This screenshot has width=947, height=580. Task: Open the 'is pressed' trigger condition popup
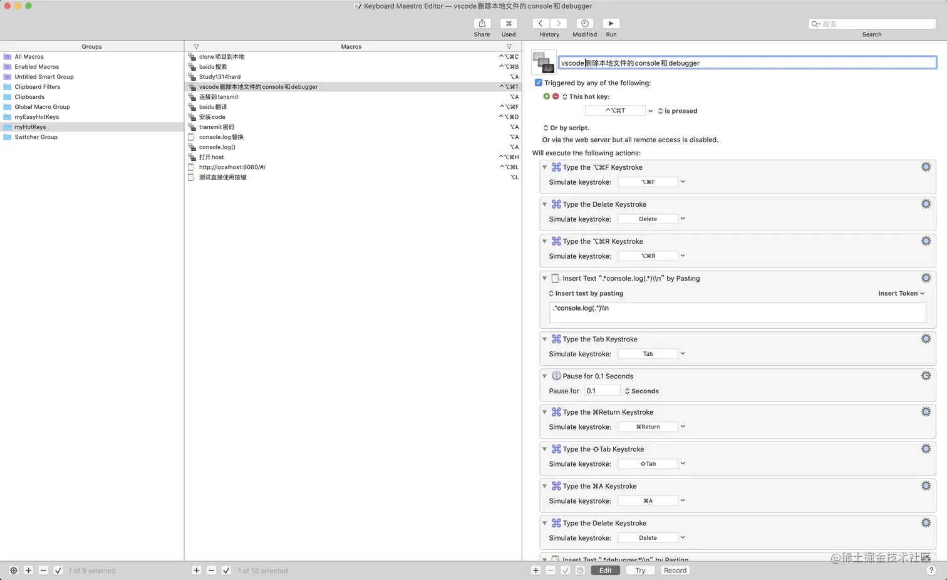(677, 111)
